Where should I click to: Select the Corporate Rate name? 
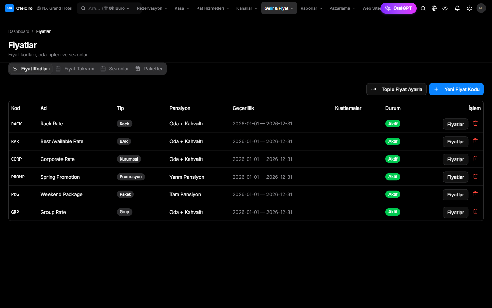coord(57,159)
